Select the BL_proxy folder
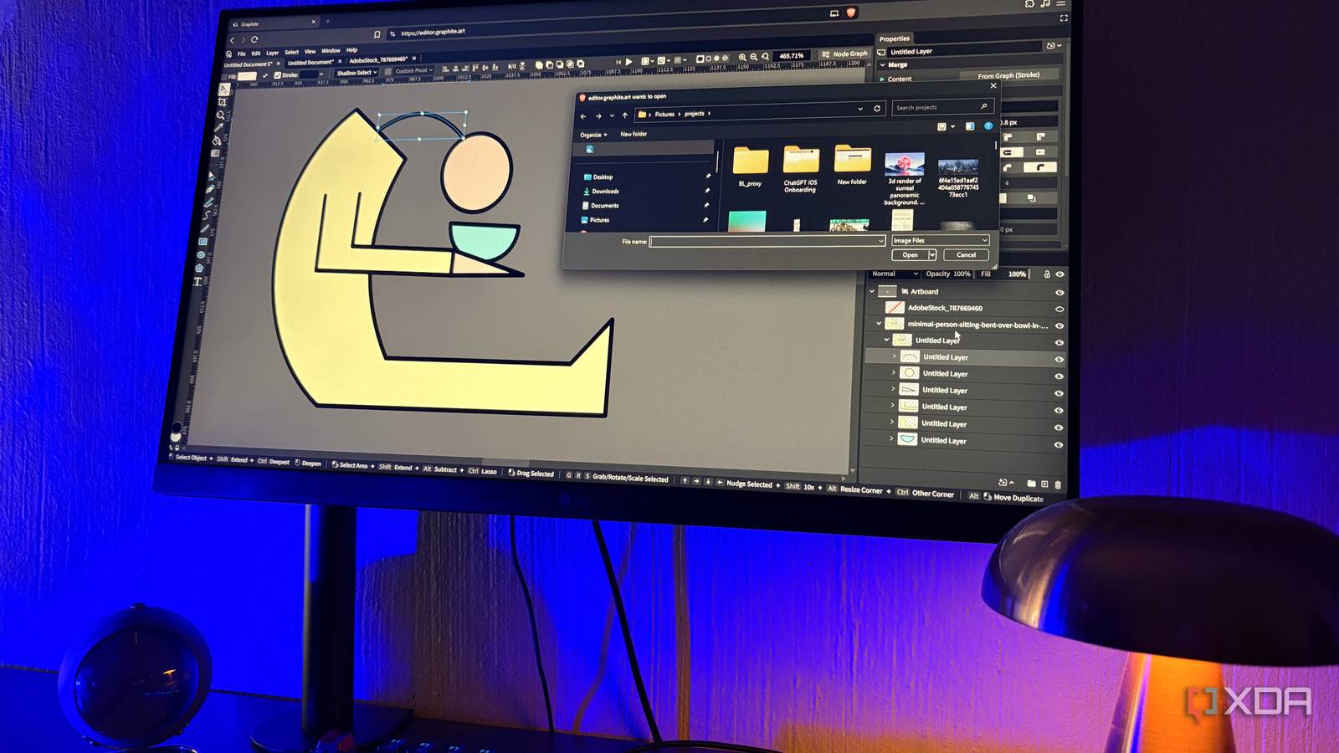 [x=750, y=166]
